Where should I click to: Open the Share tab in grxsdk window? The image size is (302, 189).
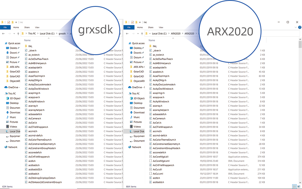(27, 27)
